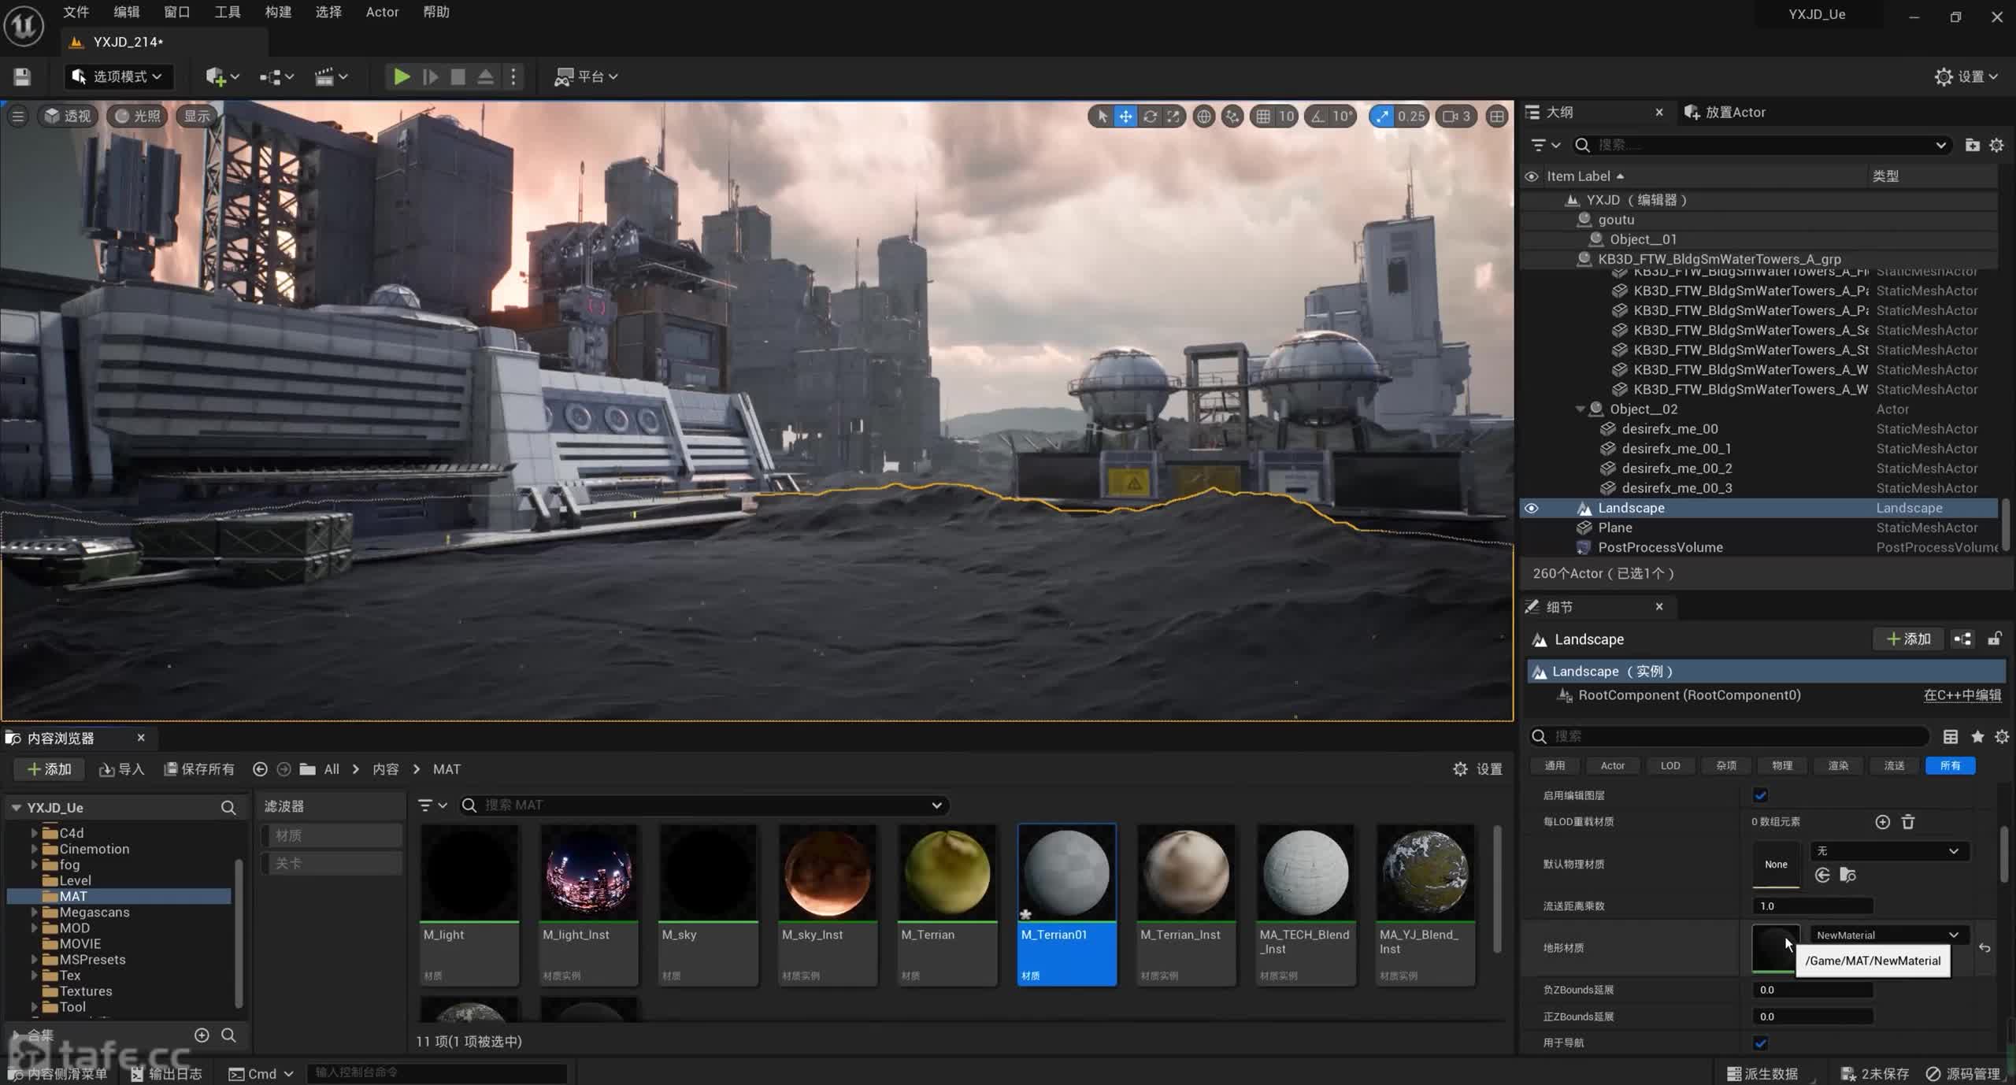Open the Outliner filter options dropdown

1545,145
